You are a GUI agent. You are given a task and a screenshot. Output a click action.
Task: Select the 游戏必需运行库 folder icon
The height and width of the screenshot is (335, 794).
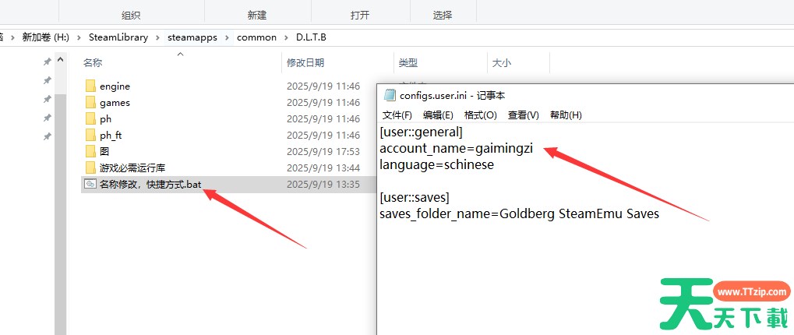(x=90, y=168)
